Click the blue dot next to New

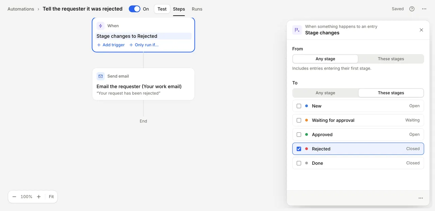point(307,106)
